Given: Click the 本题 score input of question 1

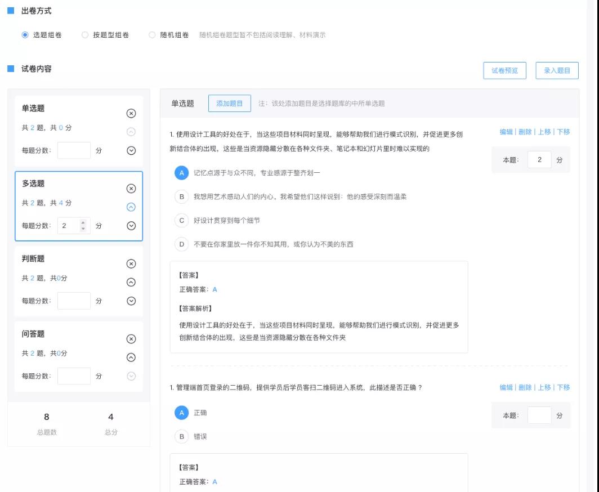Looking at the screenshot, I should (x=539, y=159).
